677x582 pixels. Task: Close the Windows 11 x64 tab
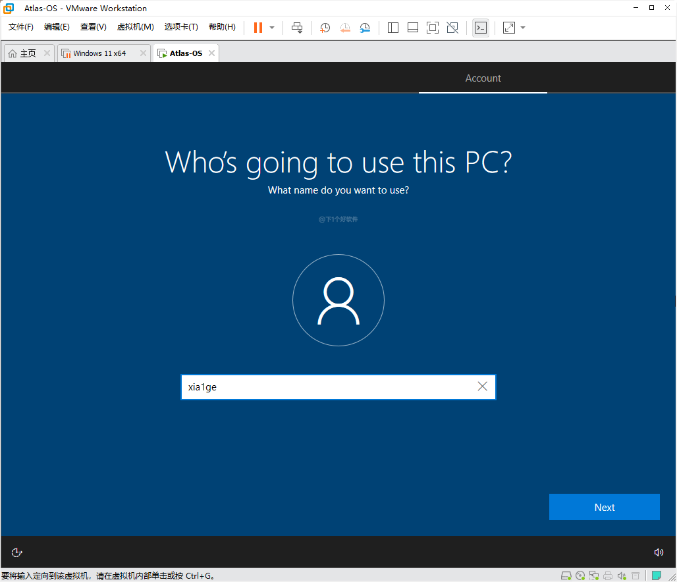coord(144,53)
